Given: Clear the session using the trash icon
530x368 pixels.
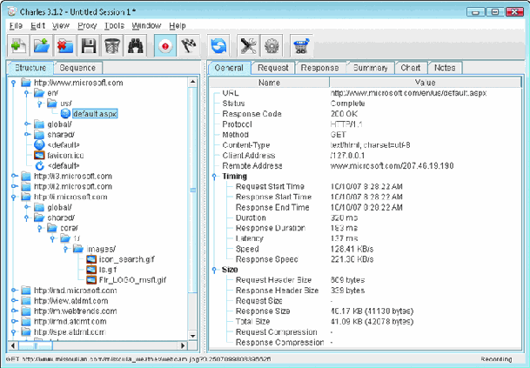Looking at the screenshot, I should coord(112,45).
